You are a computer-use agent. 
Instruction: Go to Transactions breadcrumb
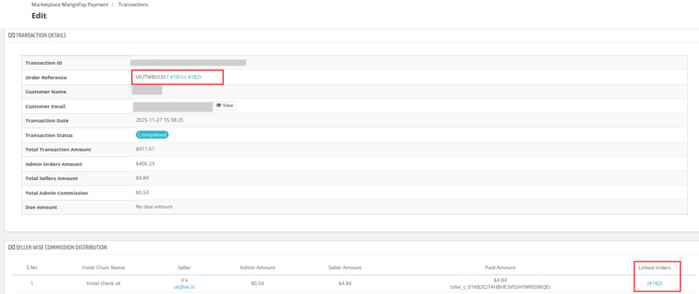click(133, 5)
